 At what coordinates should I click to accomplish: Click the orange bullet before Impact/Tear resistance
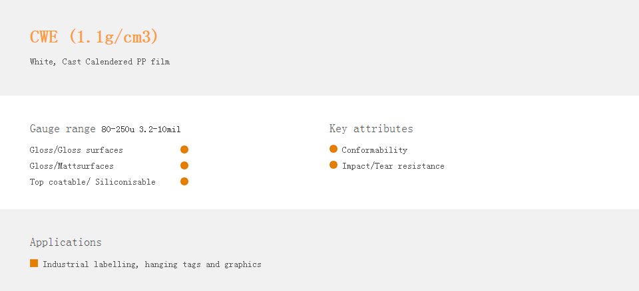[x=333, y=165]
